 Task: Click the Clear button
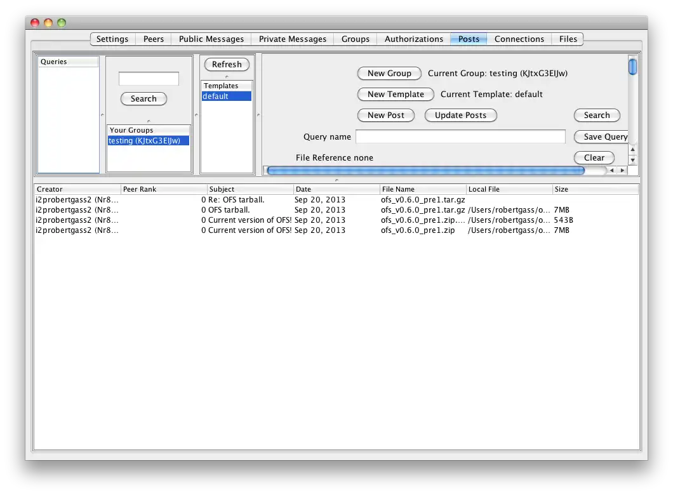[594, 158]
